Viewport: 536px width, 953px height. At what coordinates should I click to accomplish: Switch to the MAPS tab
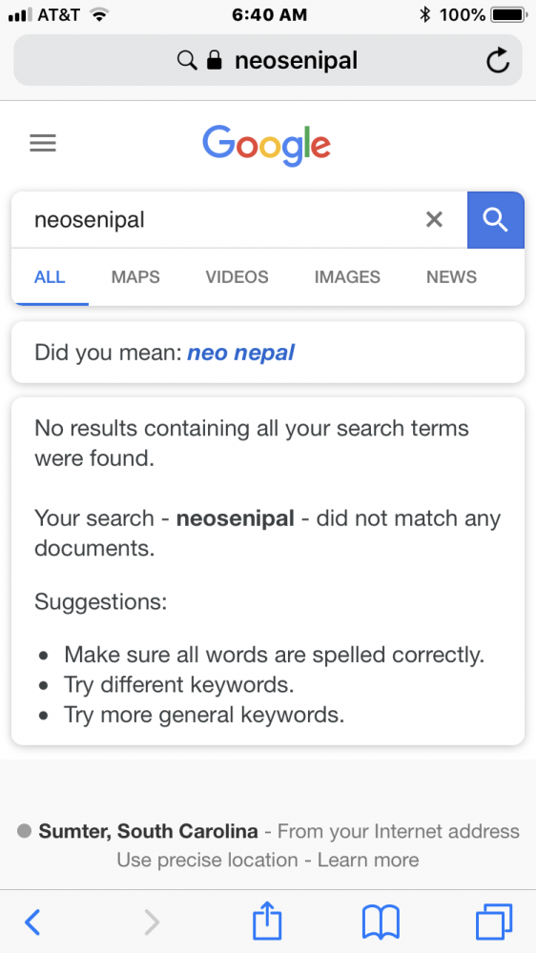135,277
